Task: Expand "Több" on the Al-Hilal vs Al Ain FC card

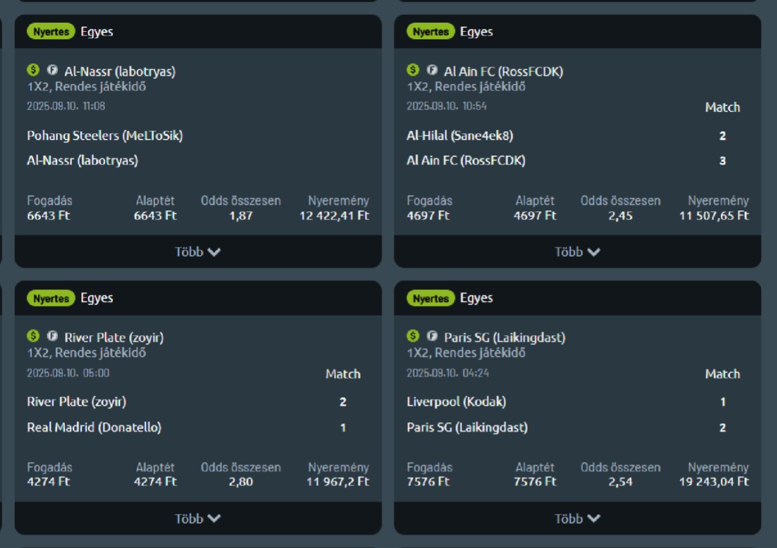Action: coord(577,252)
